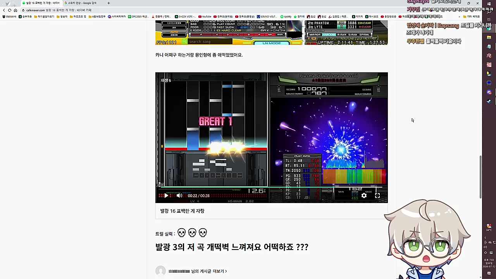Open the 사이버리어카 bookmark
This screenshot has height=279, width=496.
coord(117,17)
